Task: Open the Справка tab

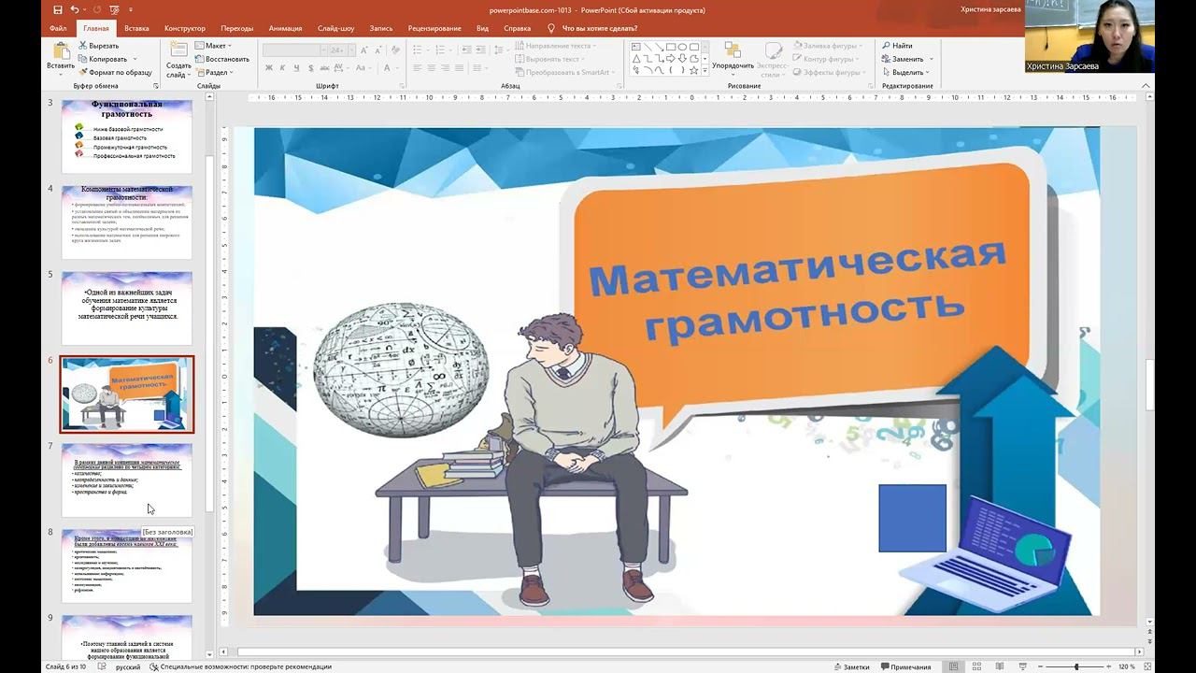Action: pos(517,28)
